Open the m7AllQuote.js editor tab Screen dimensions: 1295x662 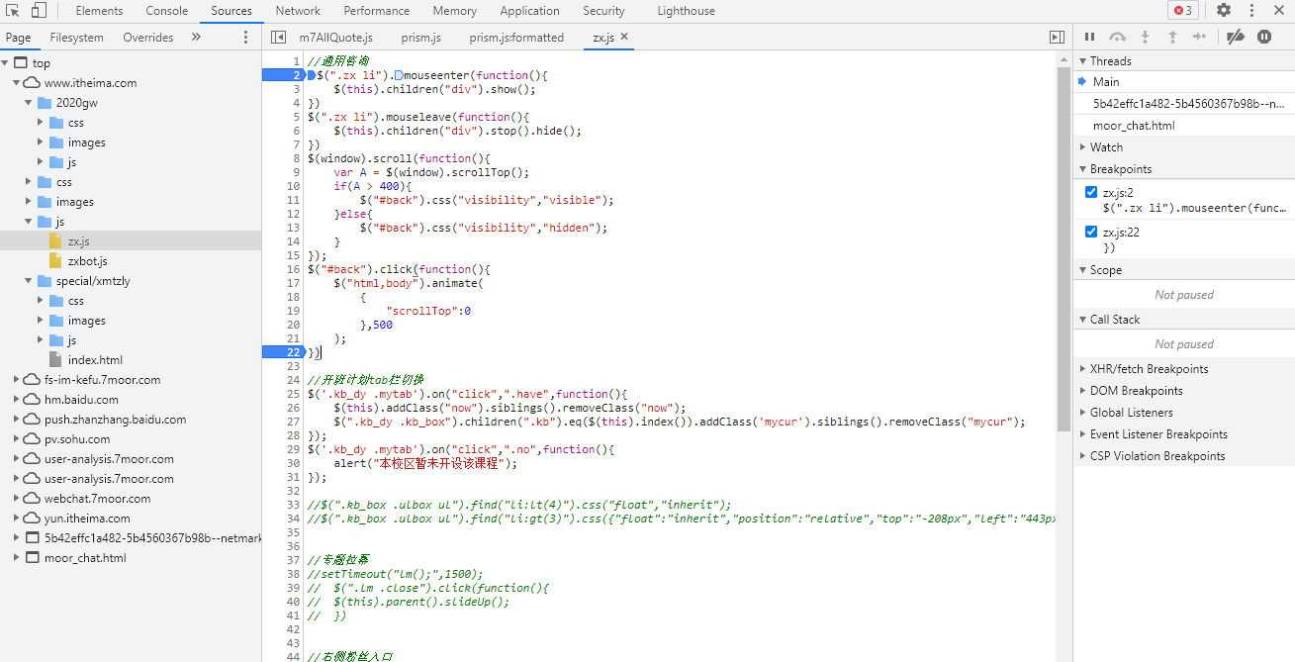[336, 38]
